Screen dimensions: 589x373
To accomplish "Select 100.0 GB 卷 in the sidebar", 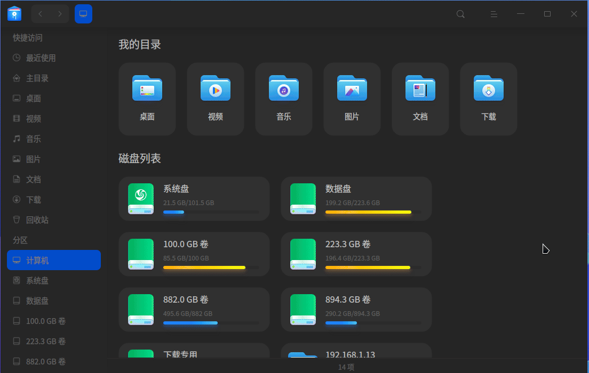I will [54, 321].
